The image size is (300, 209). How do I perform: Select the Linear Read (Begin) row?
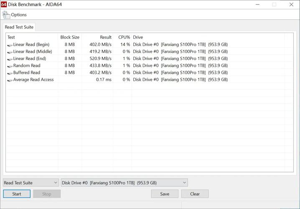pyautogui.click(x=150, y=44)
